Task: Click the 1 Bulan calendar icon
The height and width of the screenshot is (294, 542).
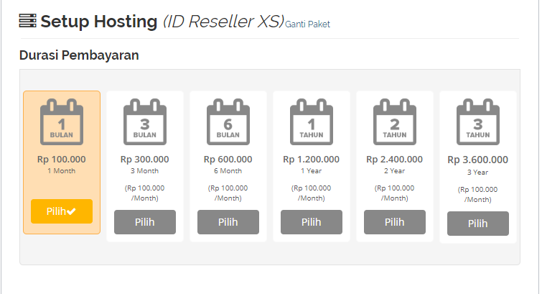Action: [x=62, y=121]
